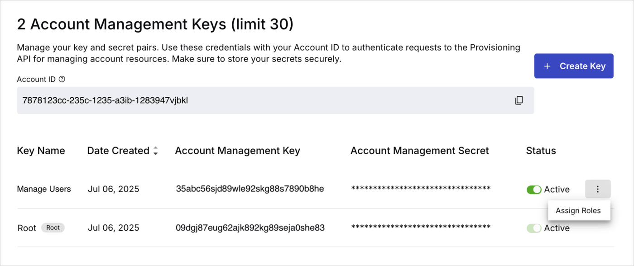This screenshot has height=266, width=634.
Task: Select Assign Roles from the context menu
Action: (579, 210)
